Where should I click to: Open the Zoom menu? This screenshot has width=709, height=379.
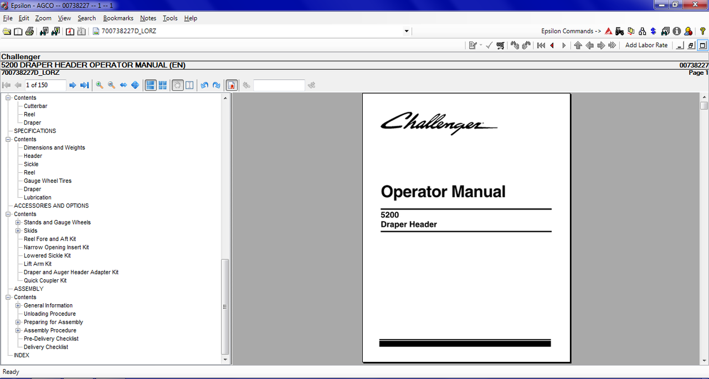coord(43,18)
